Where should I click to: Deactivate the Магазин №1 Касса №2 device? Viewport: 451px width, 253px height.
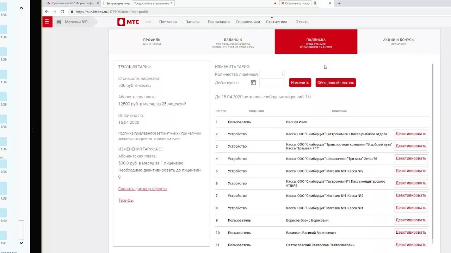(x=411, y=171)
